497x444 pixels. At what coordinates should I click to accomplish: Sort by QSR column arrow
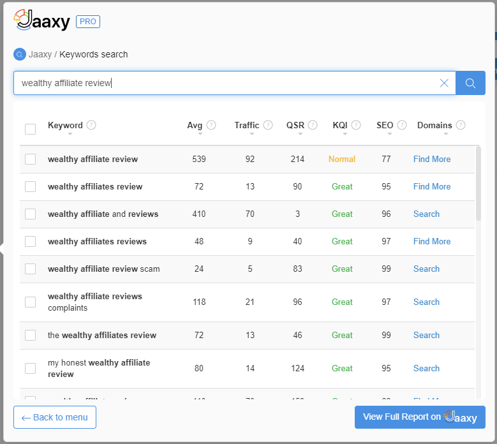300,134
